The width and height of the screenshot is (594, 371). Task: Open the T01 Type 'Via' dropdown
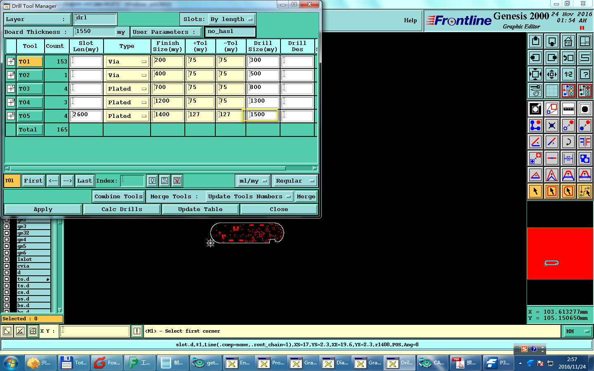click(127, 61)
